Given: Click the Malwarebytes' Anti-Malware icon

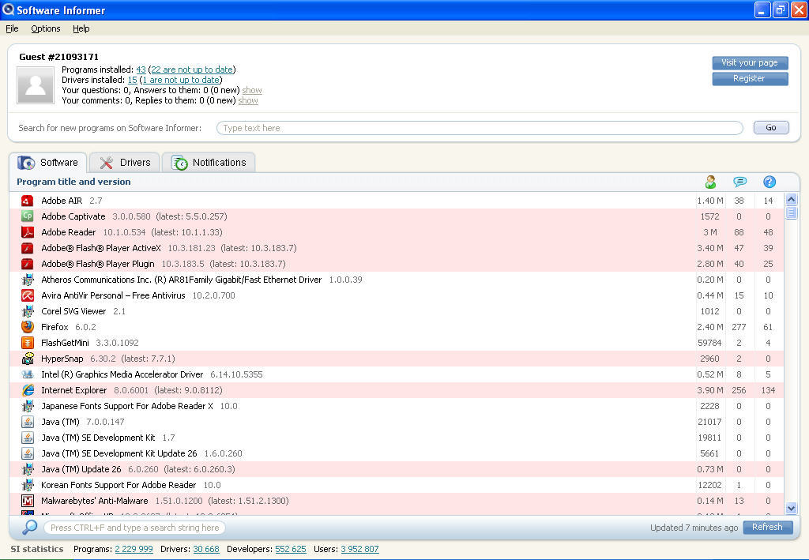Looking at the screenshot, I should point(28,501).
